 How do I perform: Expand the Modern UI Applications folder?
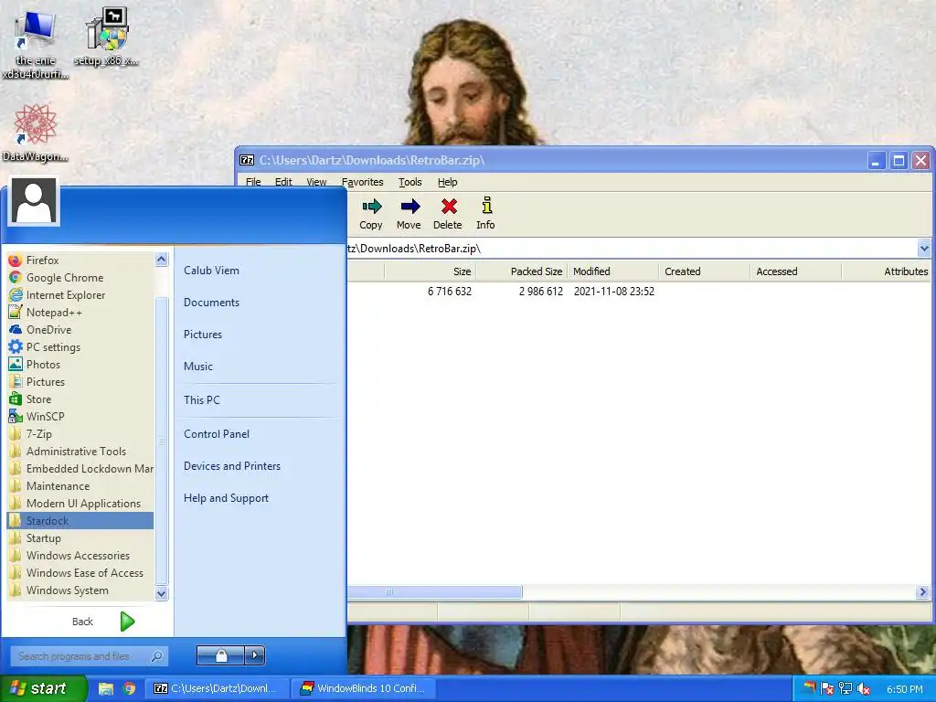[80, 503]
